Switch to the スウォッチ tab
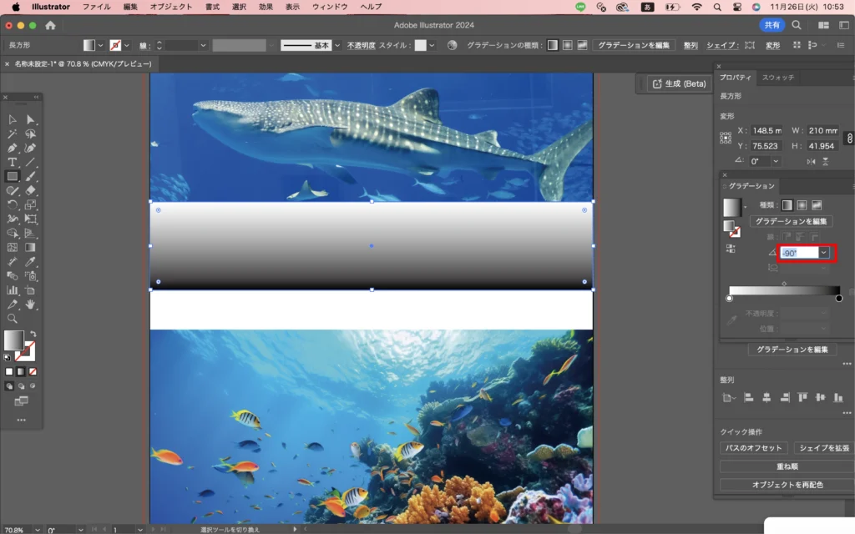855x534 pixels. click(778, 78)
